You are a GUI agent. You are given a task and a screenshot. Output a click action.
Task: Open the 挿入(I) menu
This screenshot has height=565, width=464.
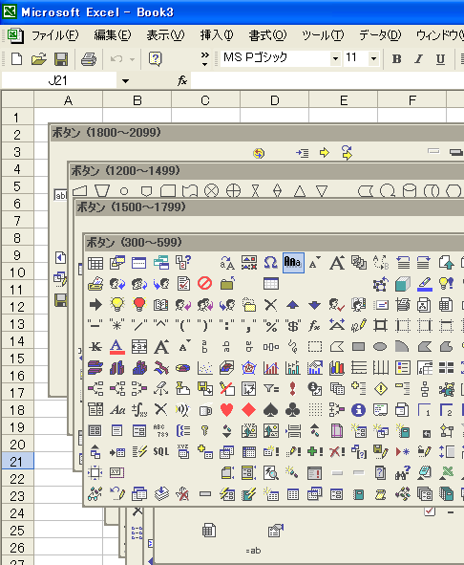click(x=217, y=35)
